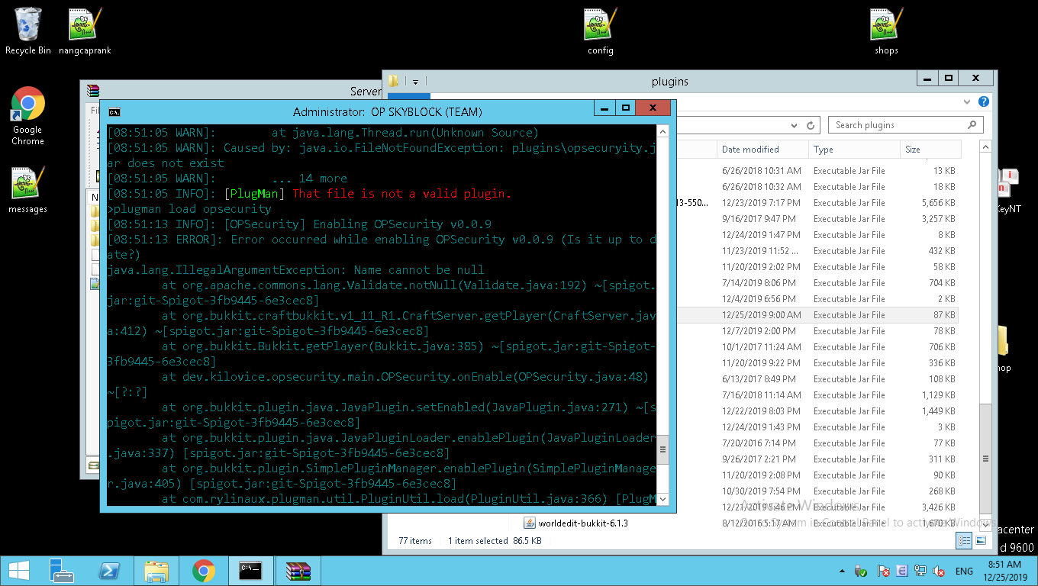The width and height of the screenshot is (1038, 586).
Task: Refresh the plugins folder address bar
Action: pos(811,125)
